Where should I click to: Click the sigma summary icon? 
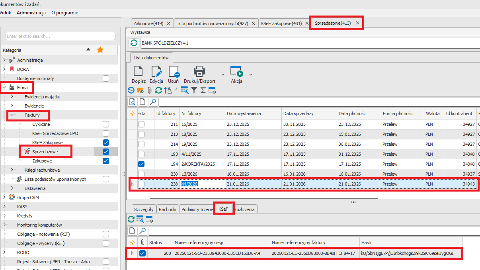tap(203, 90)
